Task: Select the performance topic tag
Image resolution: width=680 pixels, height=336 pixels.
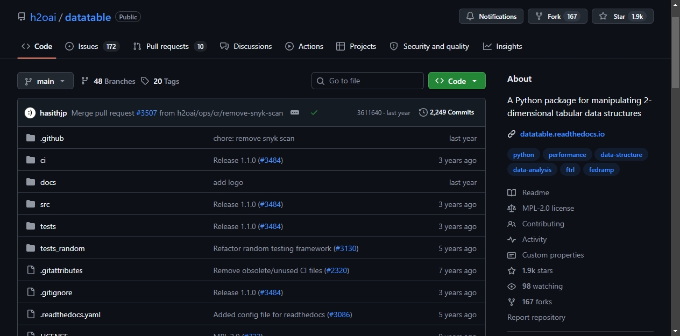Action: click(x=567, y=155)
